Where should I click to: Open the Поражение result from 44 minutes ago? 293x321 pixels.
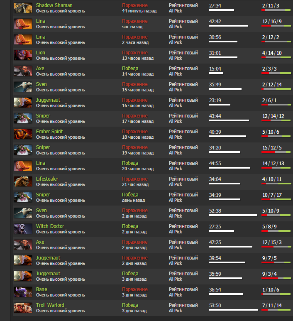[135, 5]
